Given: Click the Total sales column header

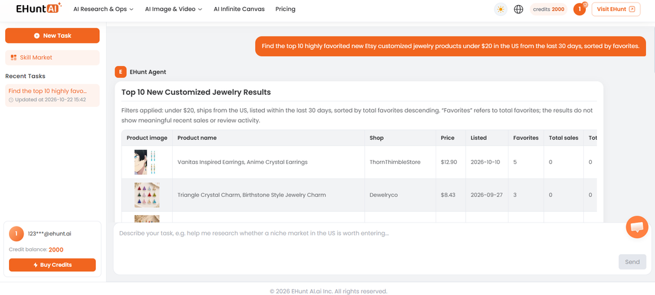Looking at the screenshot, I should 564,138.
